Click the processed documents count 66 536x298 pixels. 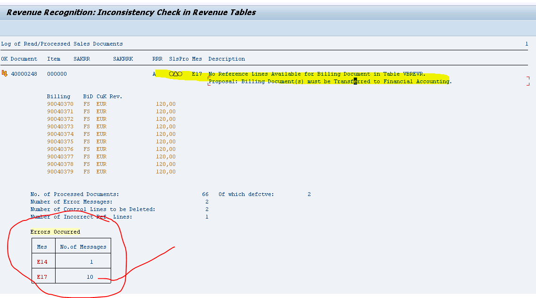(x=205, y=194)
